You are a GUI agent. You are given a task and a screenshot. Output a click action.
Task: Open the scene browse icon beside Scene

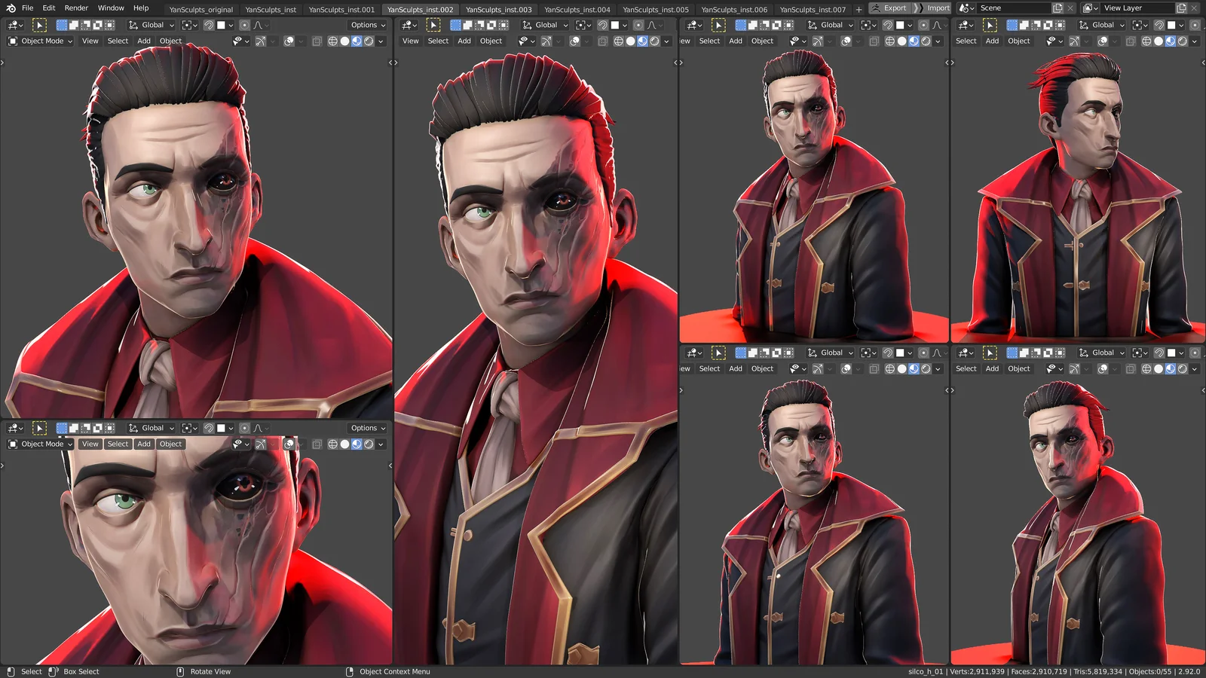coord(966,8)
